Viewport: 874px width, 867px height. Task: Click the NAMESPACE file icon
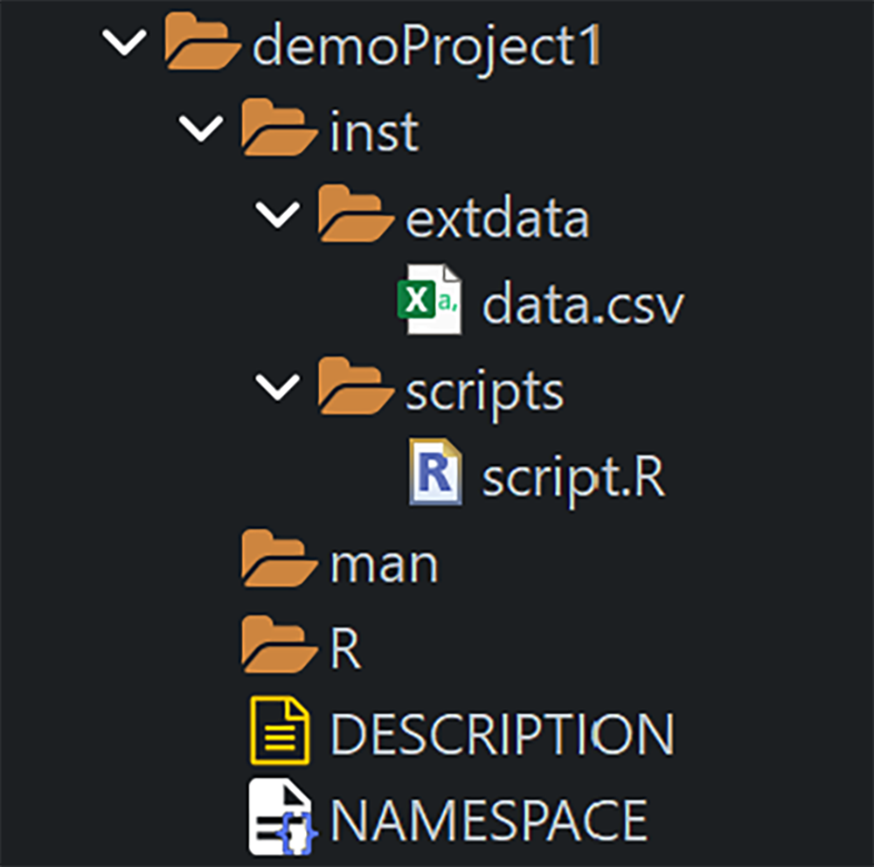click(x=280, y=818)
